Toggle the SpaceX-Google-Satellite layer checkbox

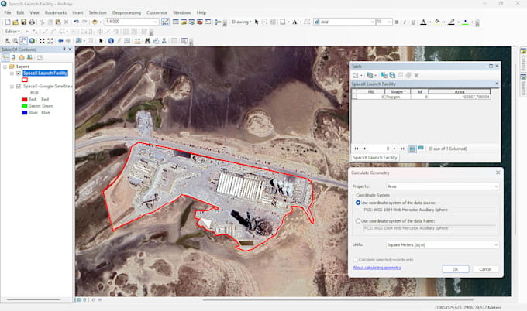pos(19,87)
